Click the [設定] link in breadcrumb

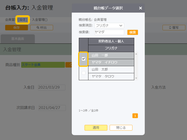click(x=23, y=20)
